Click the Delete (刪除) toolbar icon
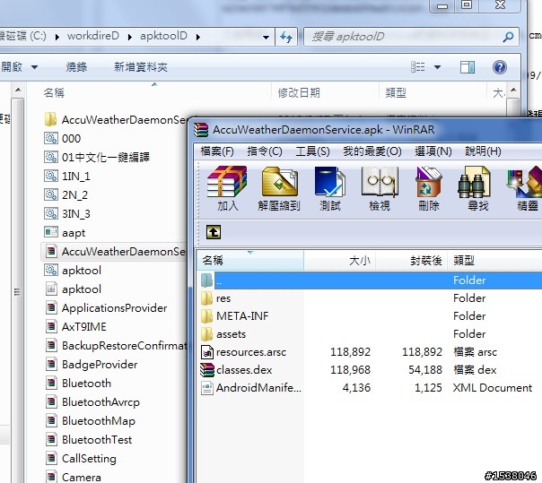Screen dimensions: 542x483 coord(429,188)
